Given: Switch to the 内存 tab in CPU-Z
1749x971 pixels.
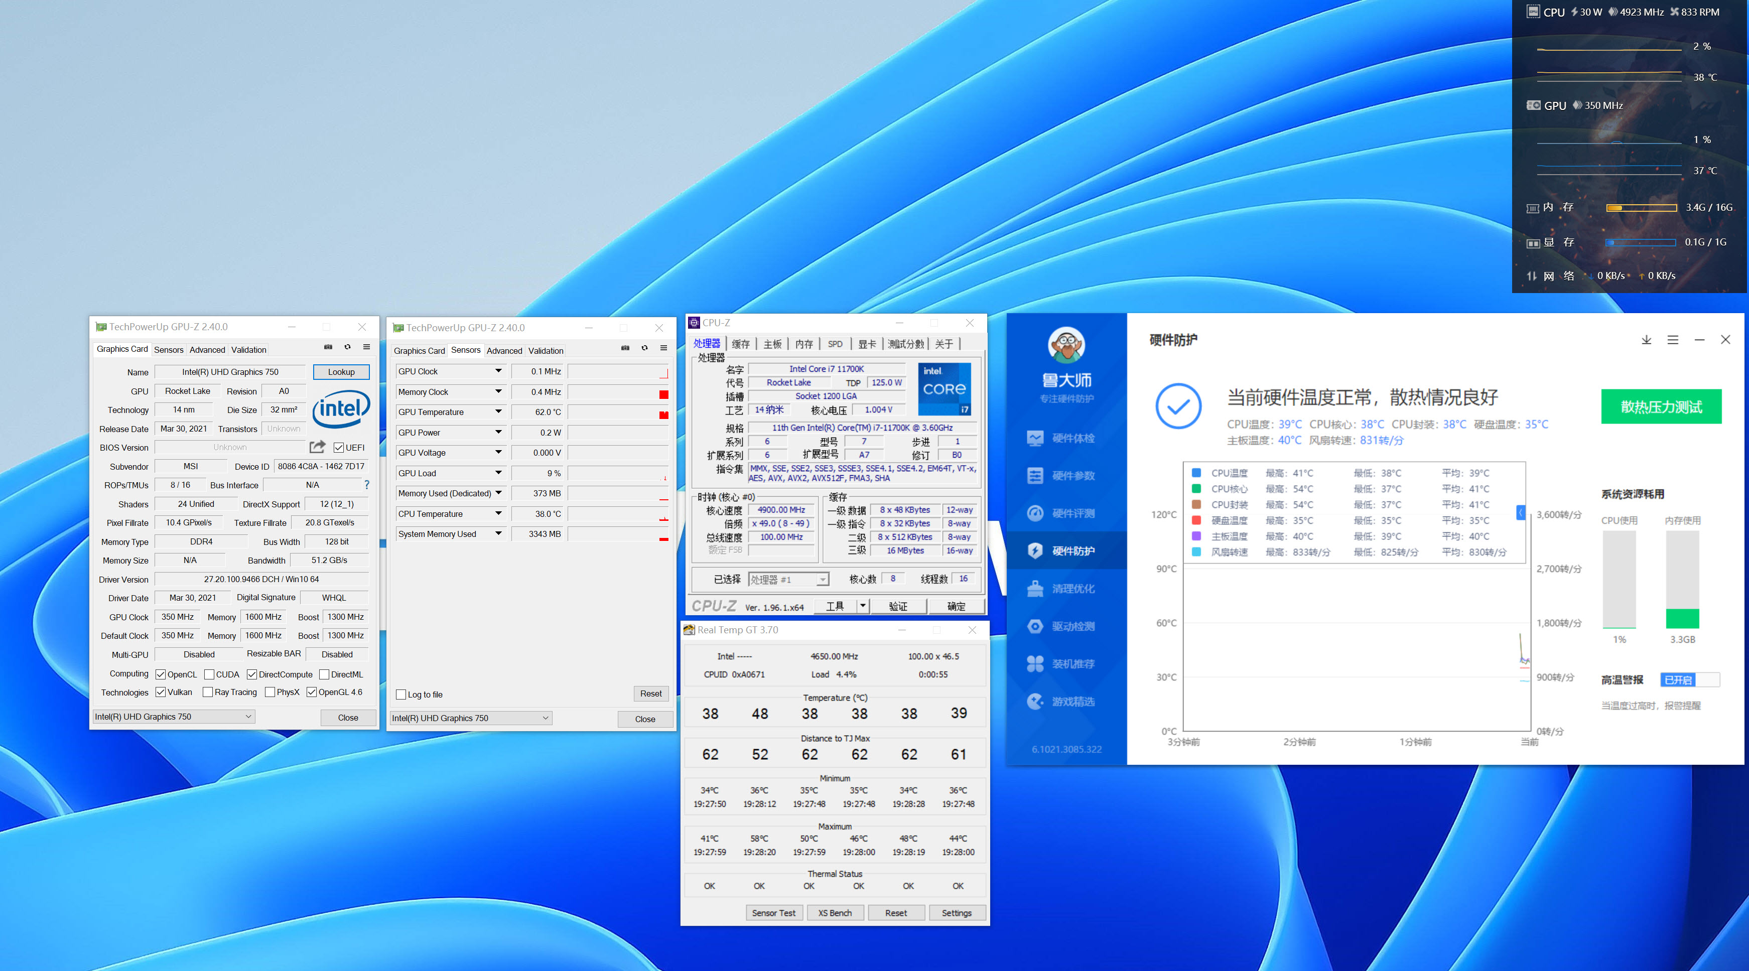Looking at the screenshot, I should coord(804,344).
